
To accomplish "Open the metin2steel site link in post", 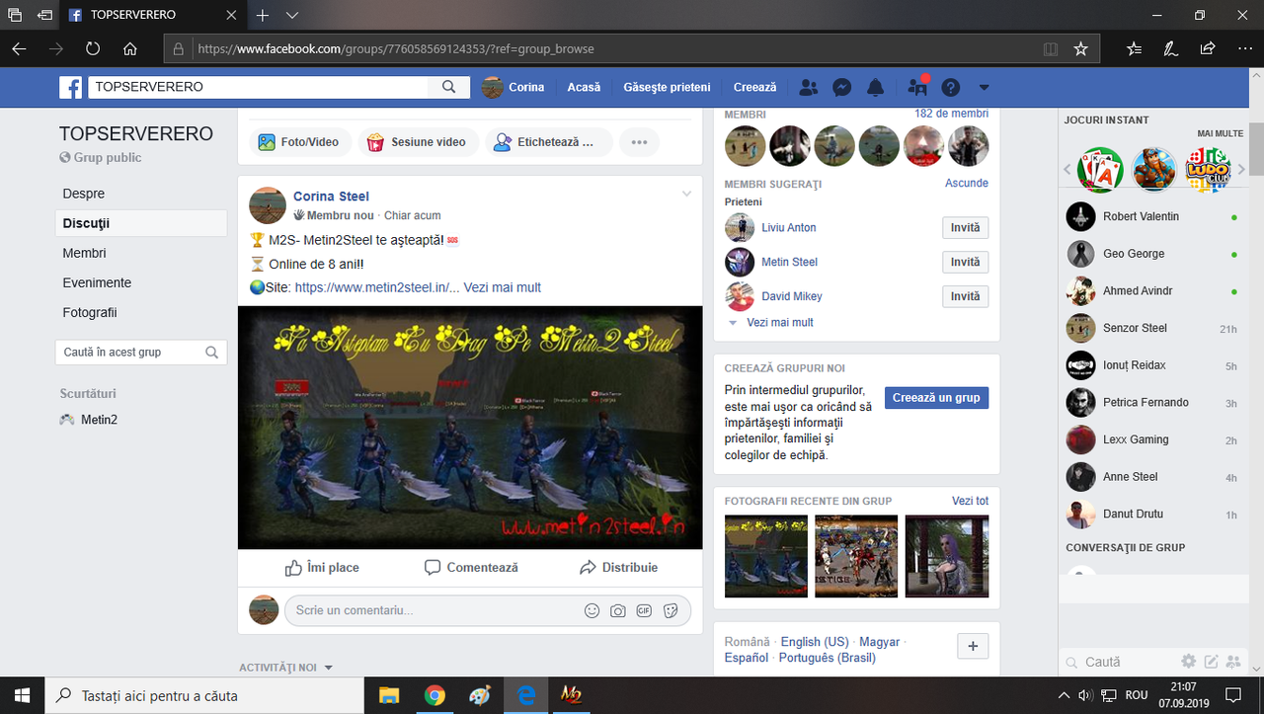I will [x=377, y=287].
